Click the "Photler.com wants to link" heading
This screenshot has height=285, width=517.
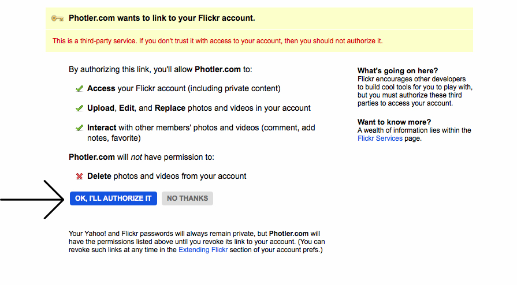pyautogui.click(x=162, y=18)
